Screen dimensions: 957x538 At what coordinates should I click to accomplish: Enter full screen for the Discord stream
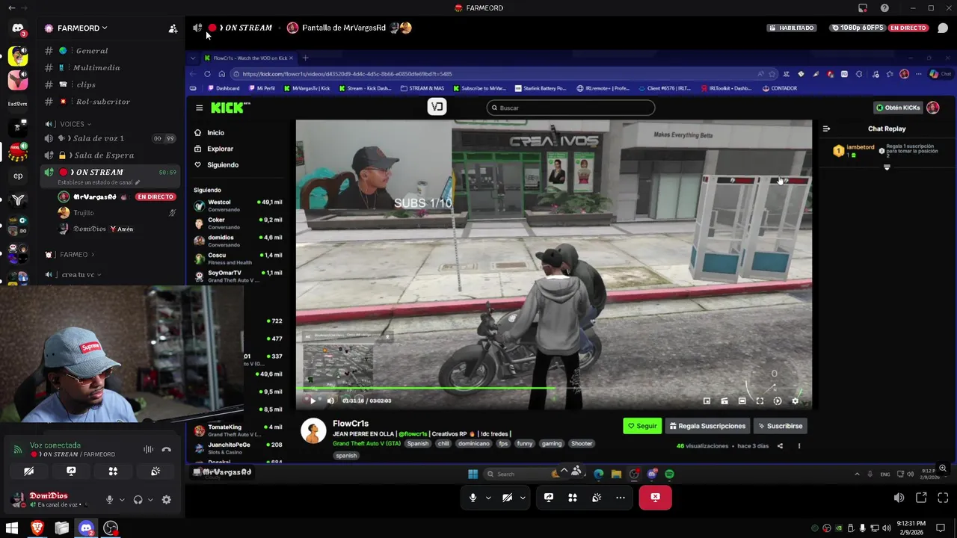[943, 498]
